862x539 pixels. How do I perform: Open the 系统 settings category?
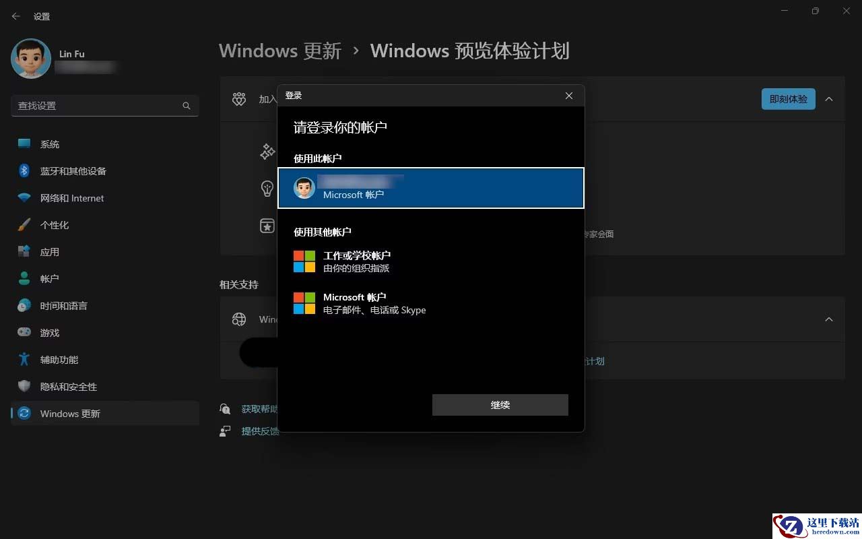tap(105, 144)
